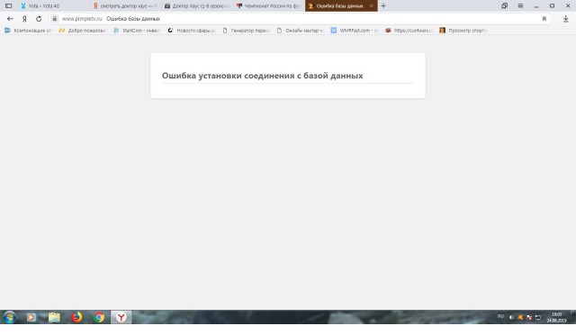
Task: Launch media player from taskbar
Action: (31, 317)
